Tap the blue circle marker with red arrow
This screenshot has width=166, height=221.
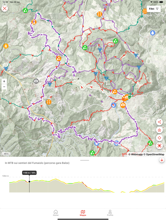pos(114,105)
